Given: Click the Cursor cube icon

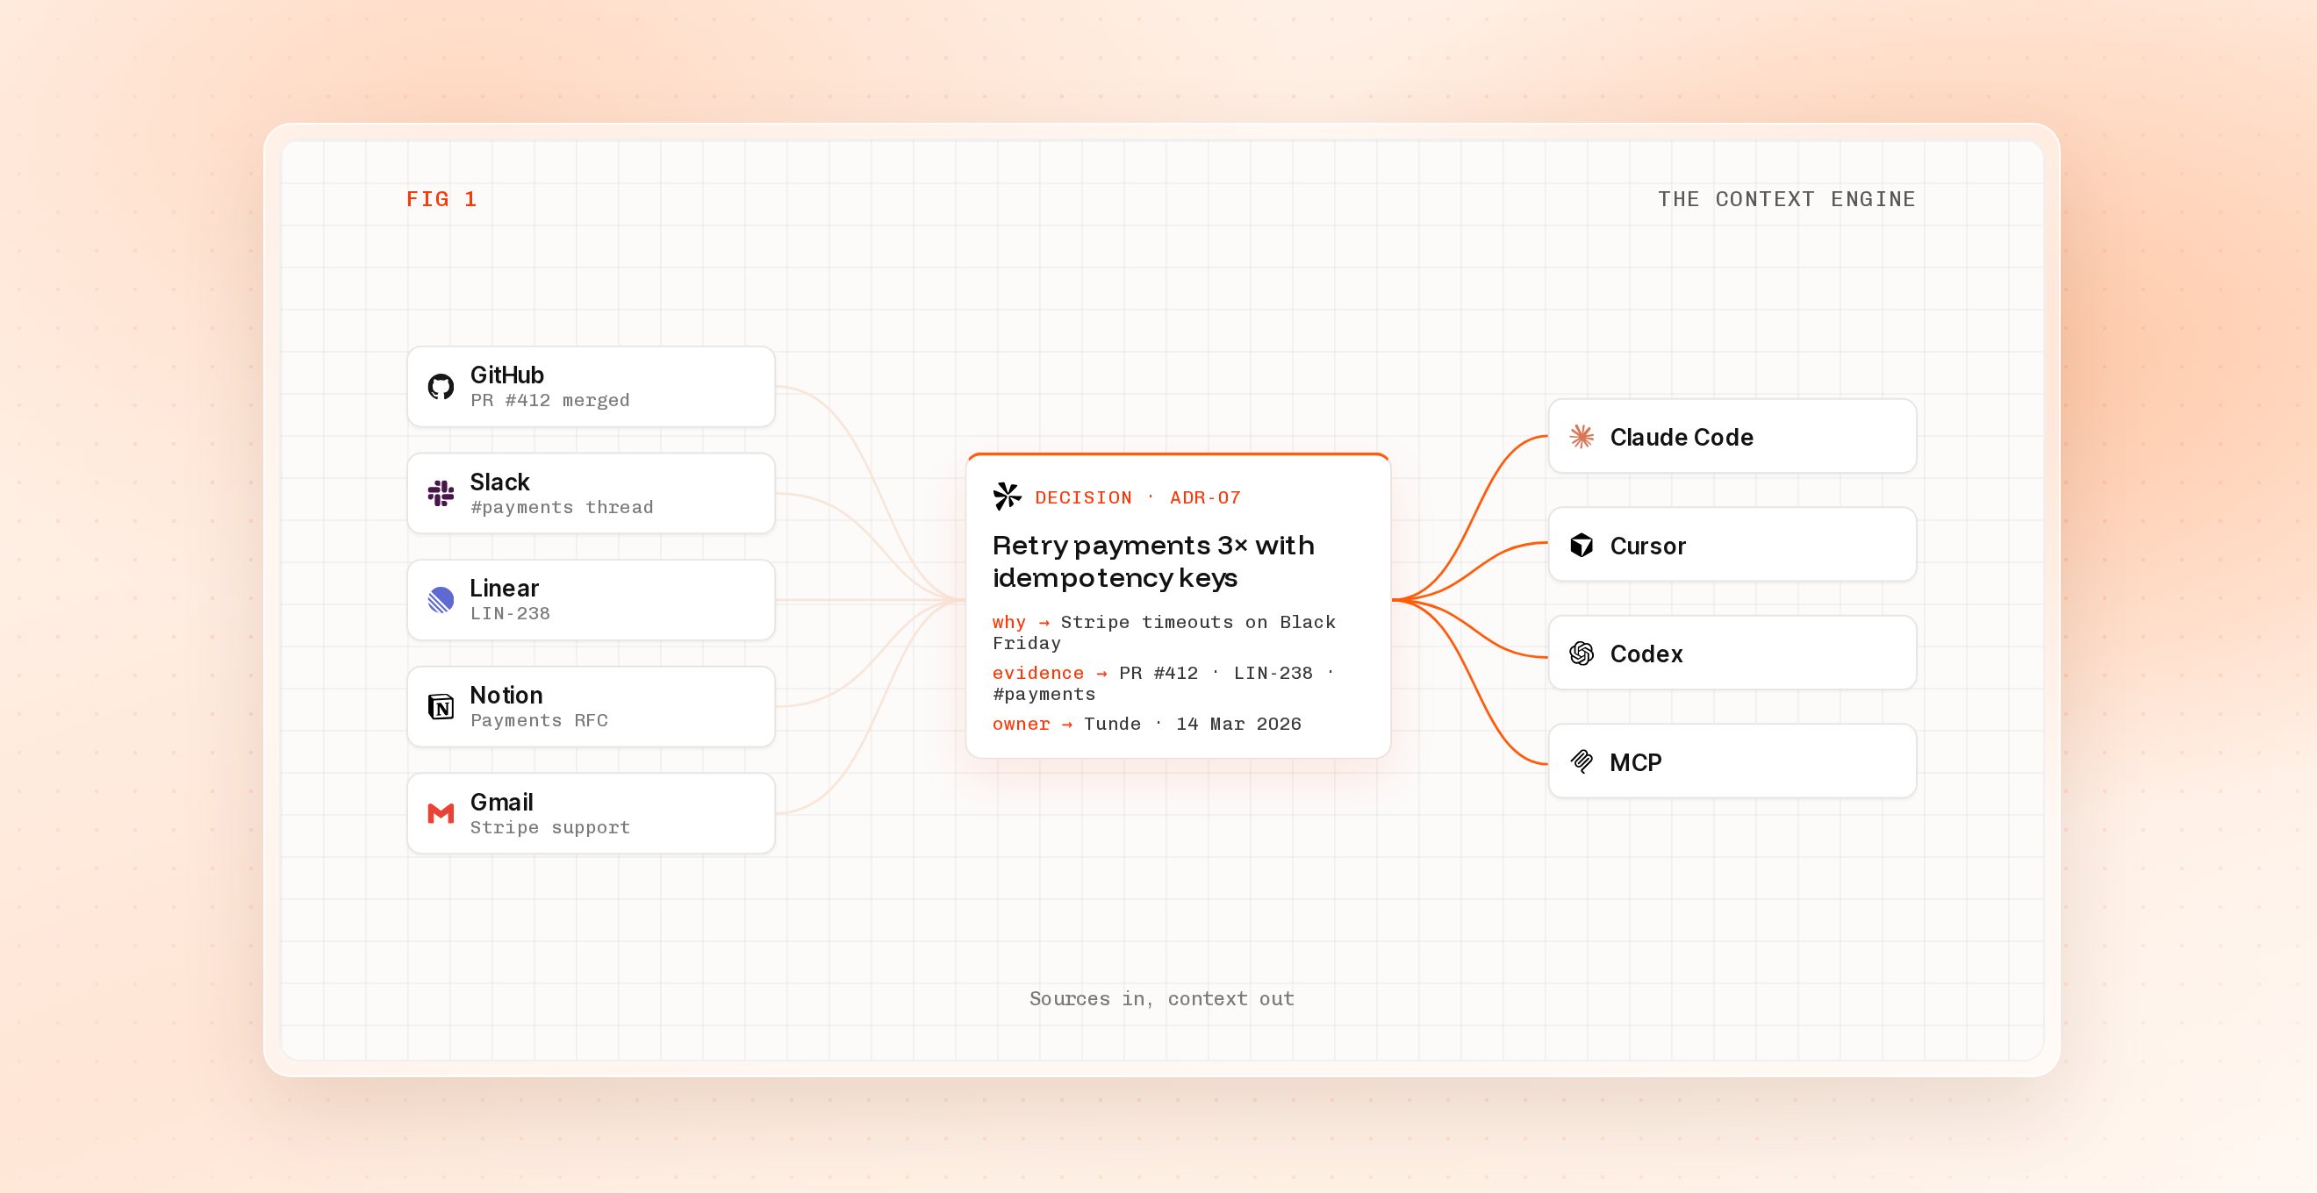Looking at the screenshot, I should click(x=1582, y=545).
